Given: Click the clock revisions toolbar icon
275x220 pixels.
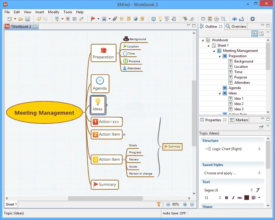Looking at the screenshot, I should 217,19.
